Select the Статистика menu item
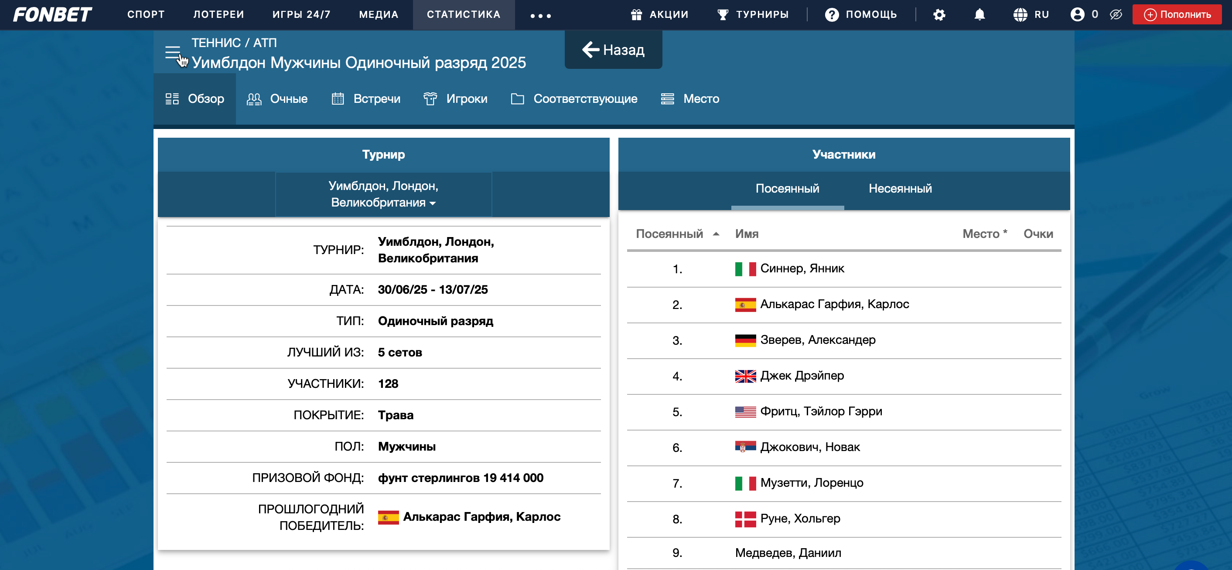 click(x=464, y=15)
